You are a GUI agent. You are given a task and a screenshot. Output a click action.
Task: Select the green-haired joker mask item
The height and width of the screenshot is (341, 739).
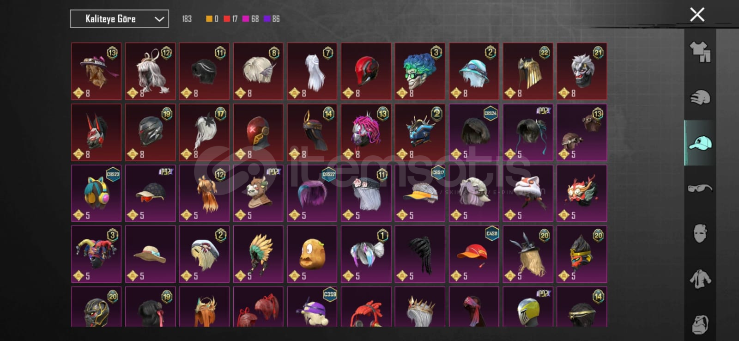pyautogui.click(x=420, y=71)
